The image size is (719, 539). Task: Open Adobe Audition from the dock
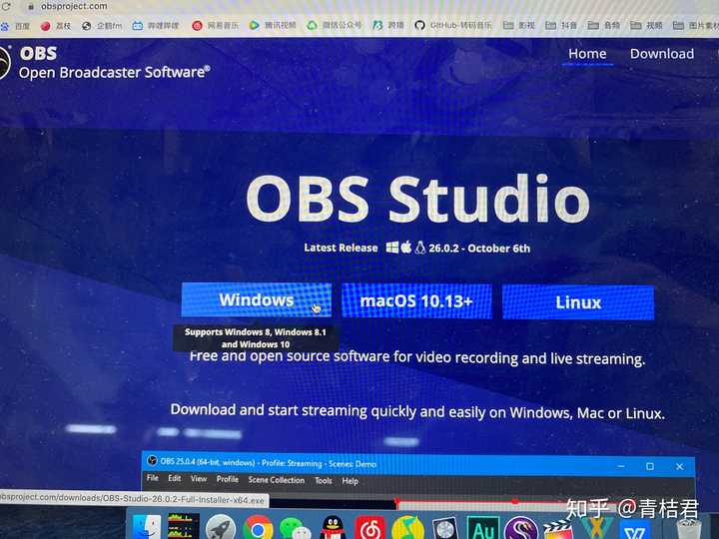(483, 528)
